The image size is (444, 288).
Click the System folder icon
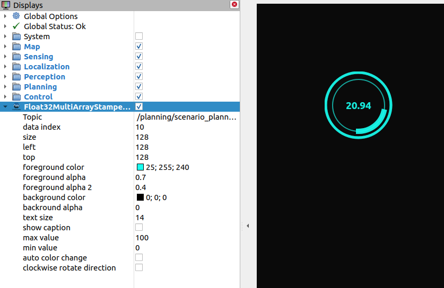pos(16,37)
